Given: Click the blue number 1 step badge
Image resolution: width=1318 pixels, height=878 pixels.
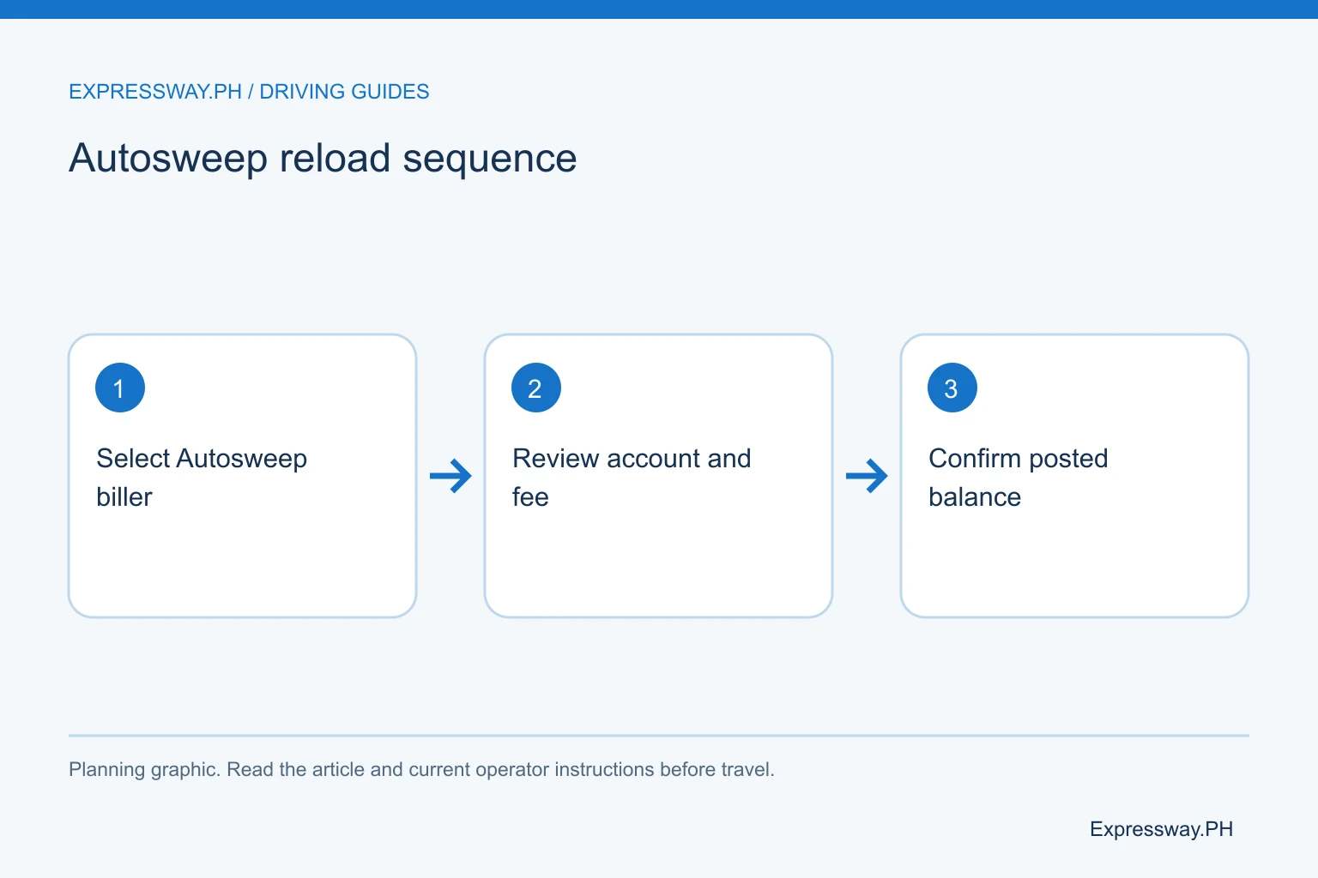Looking at the screenshot, I should 120,388.
